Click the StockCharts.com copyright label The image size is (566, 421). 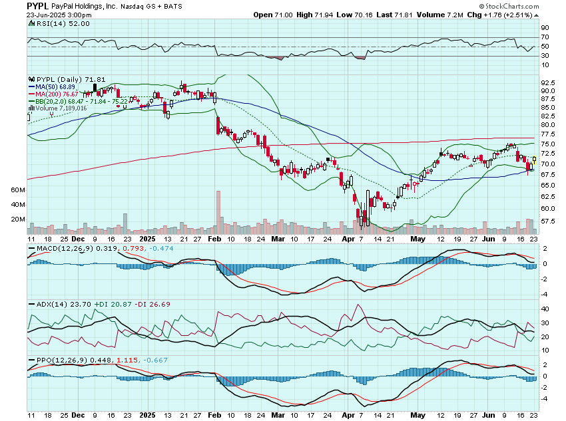coord(509,6)
